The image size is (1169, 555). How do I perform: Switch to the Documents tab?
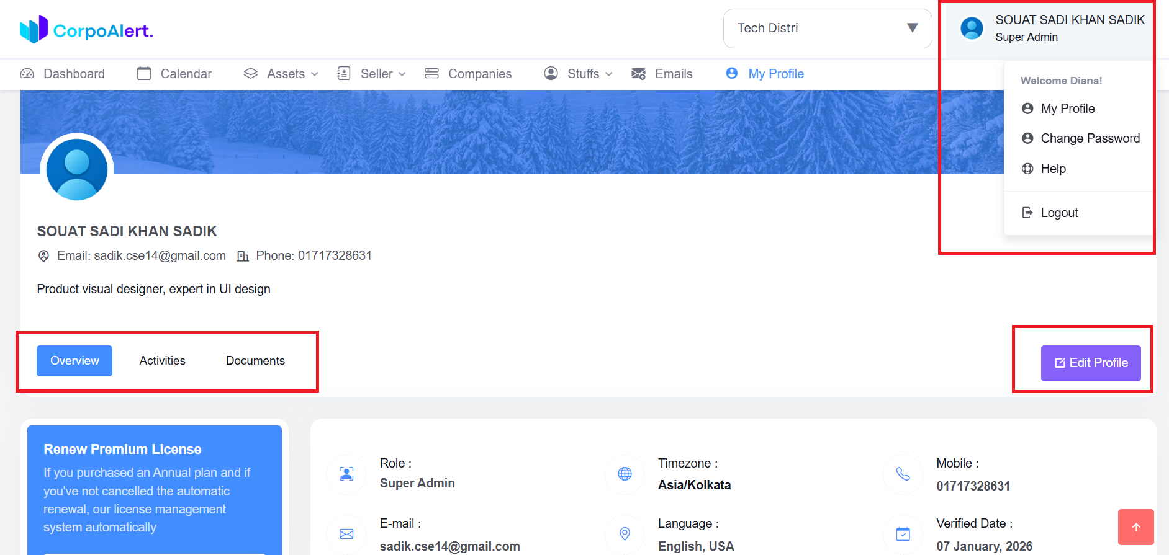click(255, 361)
